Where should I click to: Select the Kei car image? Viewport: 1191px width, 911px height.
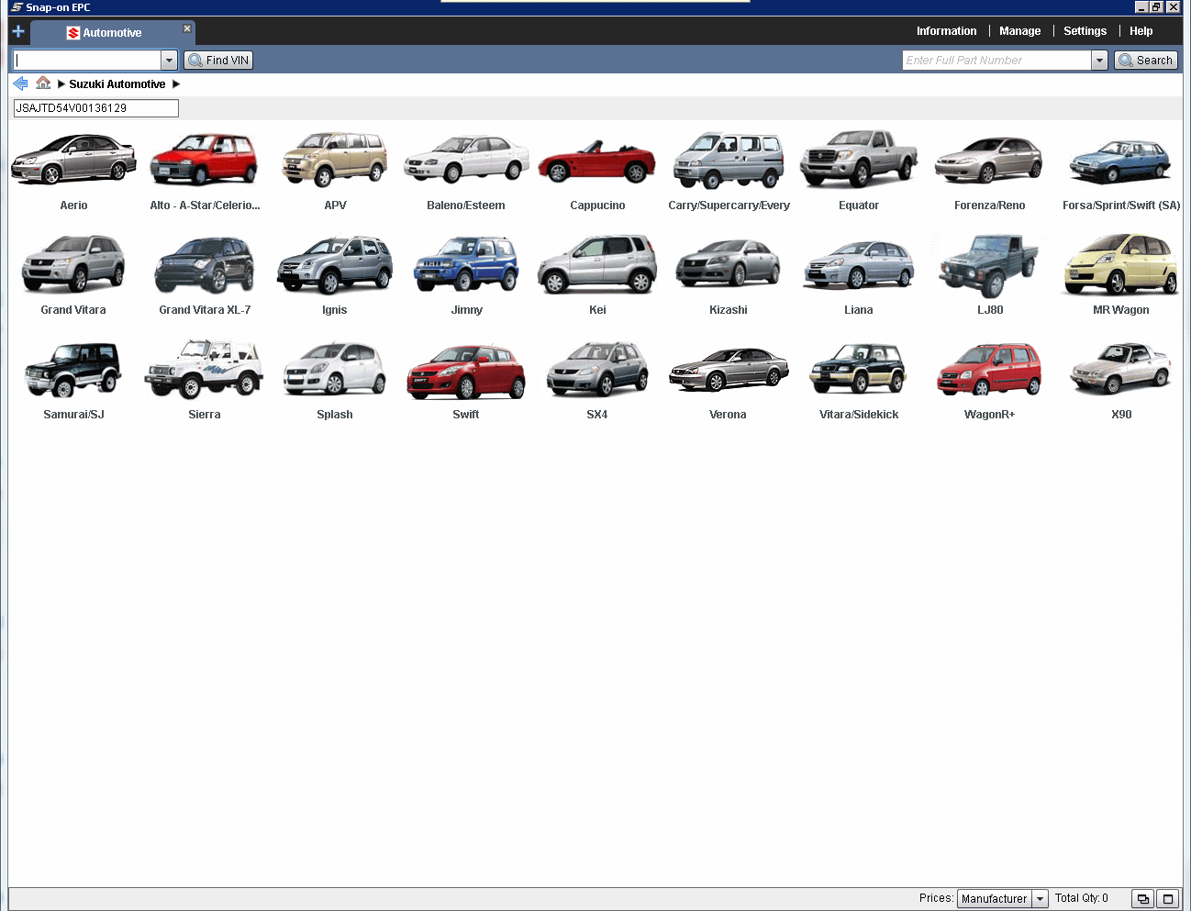click(597, 263)
